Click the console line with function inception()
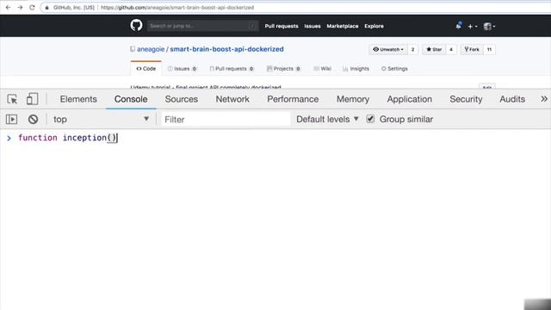Image resolution: width=551 pixels, height=310 pixels. [67, 138]
